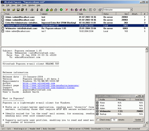149x131 pixels.
Task: Click the All Profiles window title icon
Action: 97,96
